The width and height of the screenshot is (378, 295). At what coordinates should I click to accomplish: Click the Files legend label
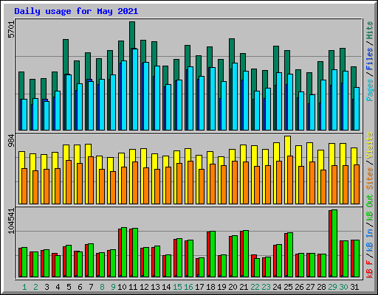(370, 59)
